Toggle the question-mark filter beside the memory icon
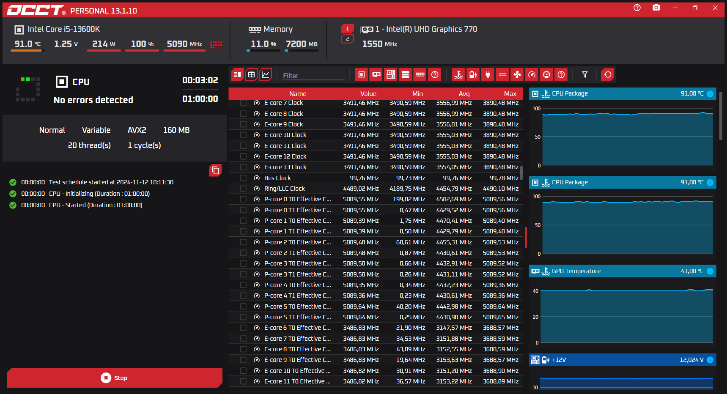Image resolution: width=727 pixels, height=394 pixels. [x=435, y=75]
